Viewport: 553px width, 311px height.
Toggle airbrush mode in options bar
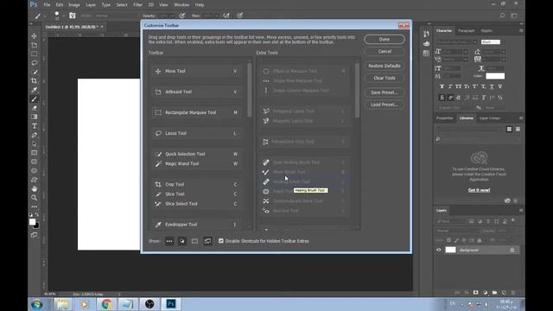pos(226,16)
